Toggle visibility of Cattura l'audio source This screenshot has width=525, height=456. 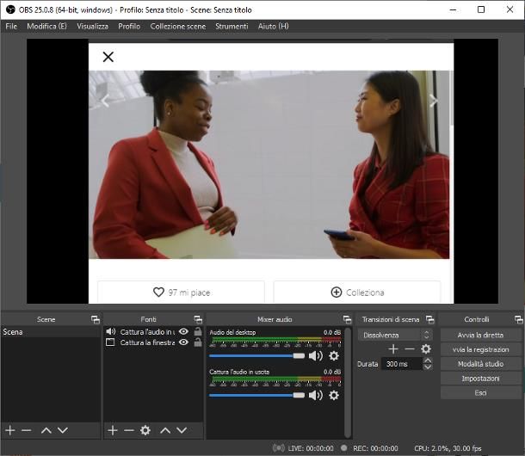[x=183, y=331]
